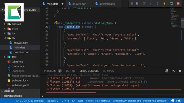The height and width of the screenshot is (103, 184).
Task: Click the lib folder icon
Action: [9, 38]
